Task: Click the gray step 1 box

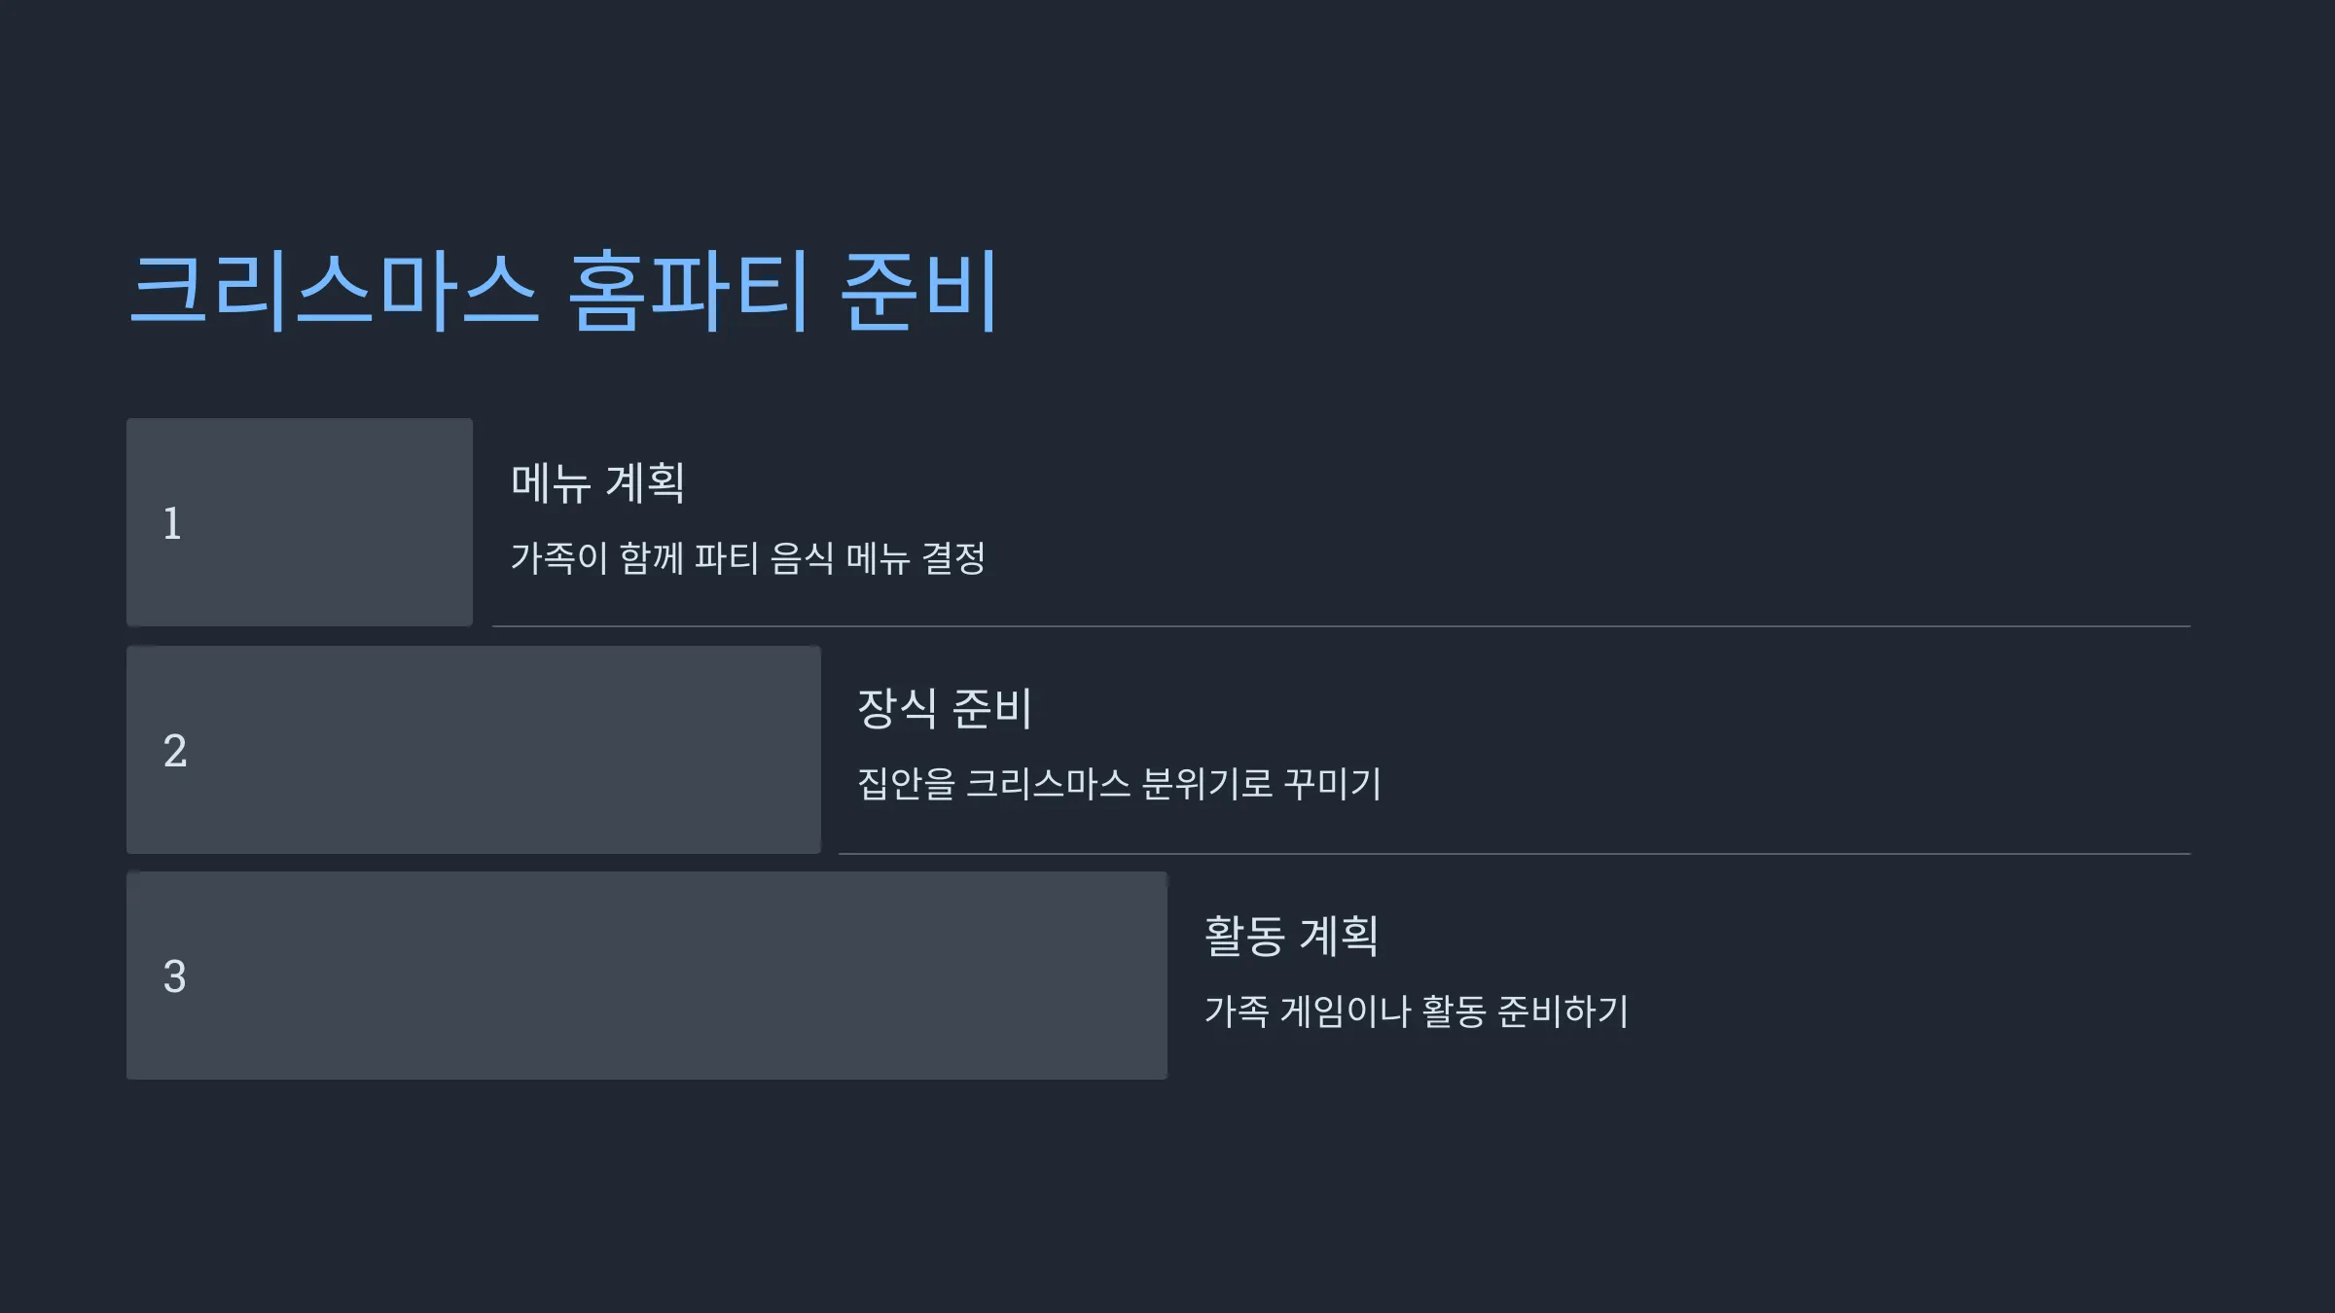Action: click(300, 522)
